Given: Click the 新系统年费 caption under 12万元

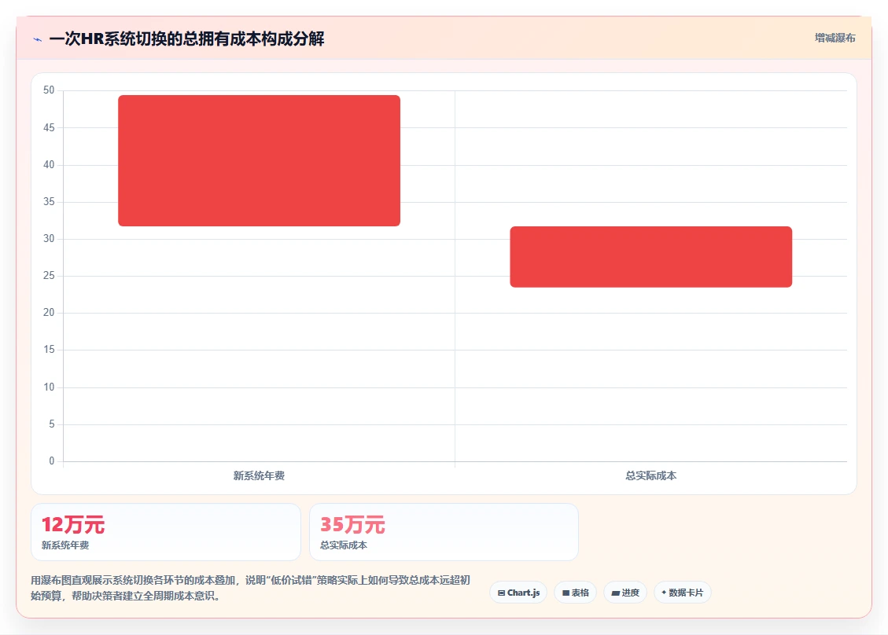Looking at the screenshot, I should tap(65, 545).
